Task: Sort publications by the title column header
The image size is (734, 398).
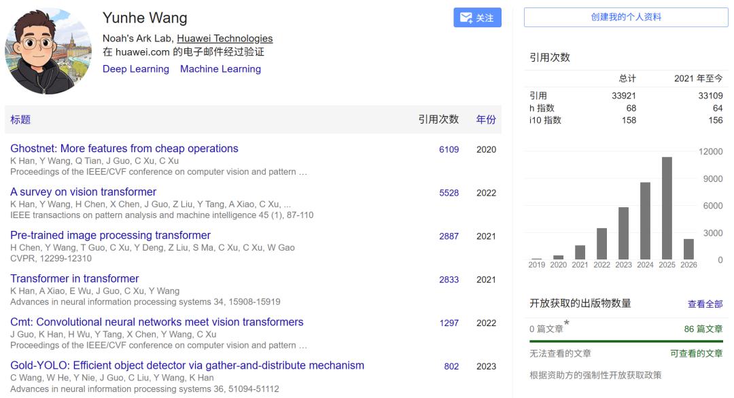Action: tap(20, 120)
